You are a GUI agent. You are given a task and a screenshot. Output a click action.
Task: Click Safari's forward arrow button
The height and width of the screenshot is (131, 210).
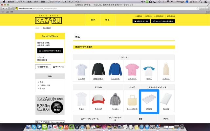click(x=6, y=9)
